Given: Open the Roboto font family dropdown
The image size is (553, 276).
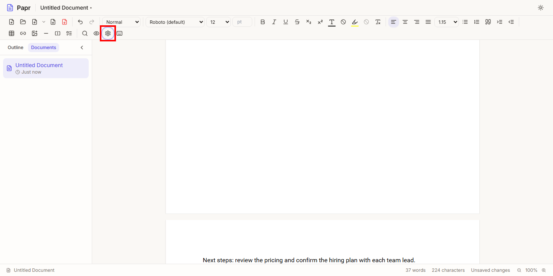Looking at the screenshot, I should 175,22.
